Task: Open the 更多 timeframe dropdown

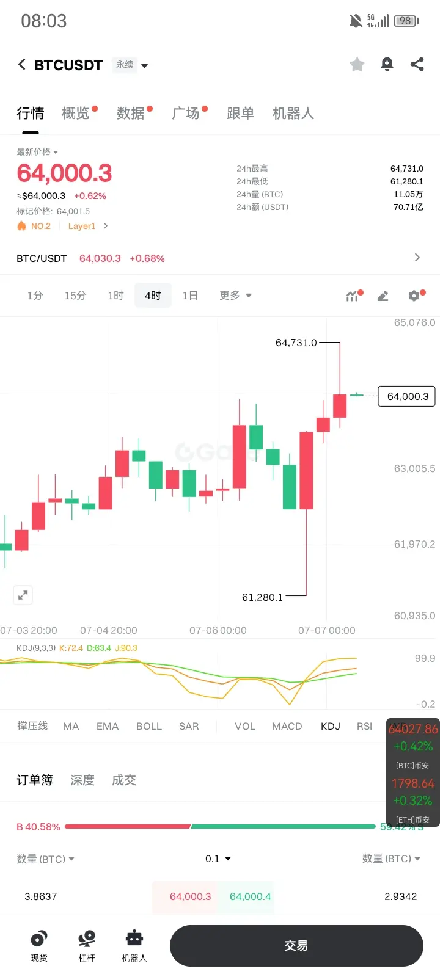Action: tap(235, 296)
